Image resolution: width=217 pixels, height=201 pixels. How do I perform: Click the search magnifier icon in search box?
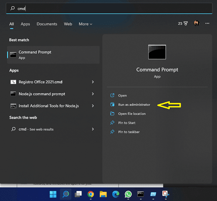pyautogui.click(x=13, y=8)
